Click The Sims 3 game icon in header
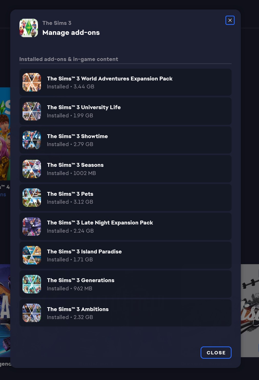The width and height of the screenshot is (259, 380). tap(29, 28)
